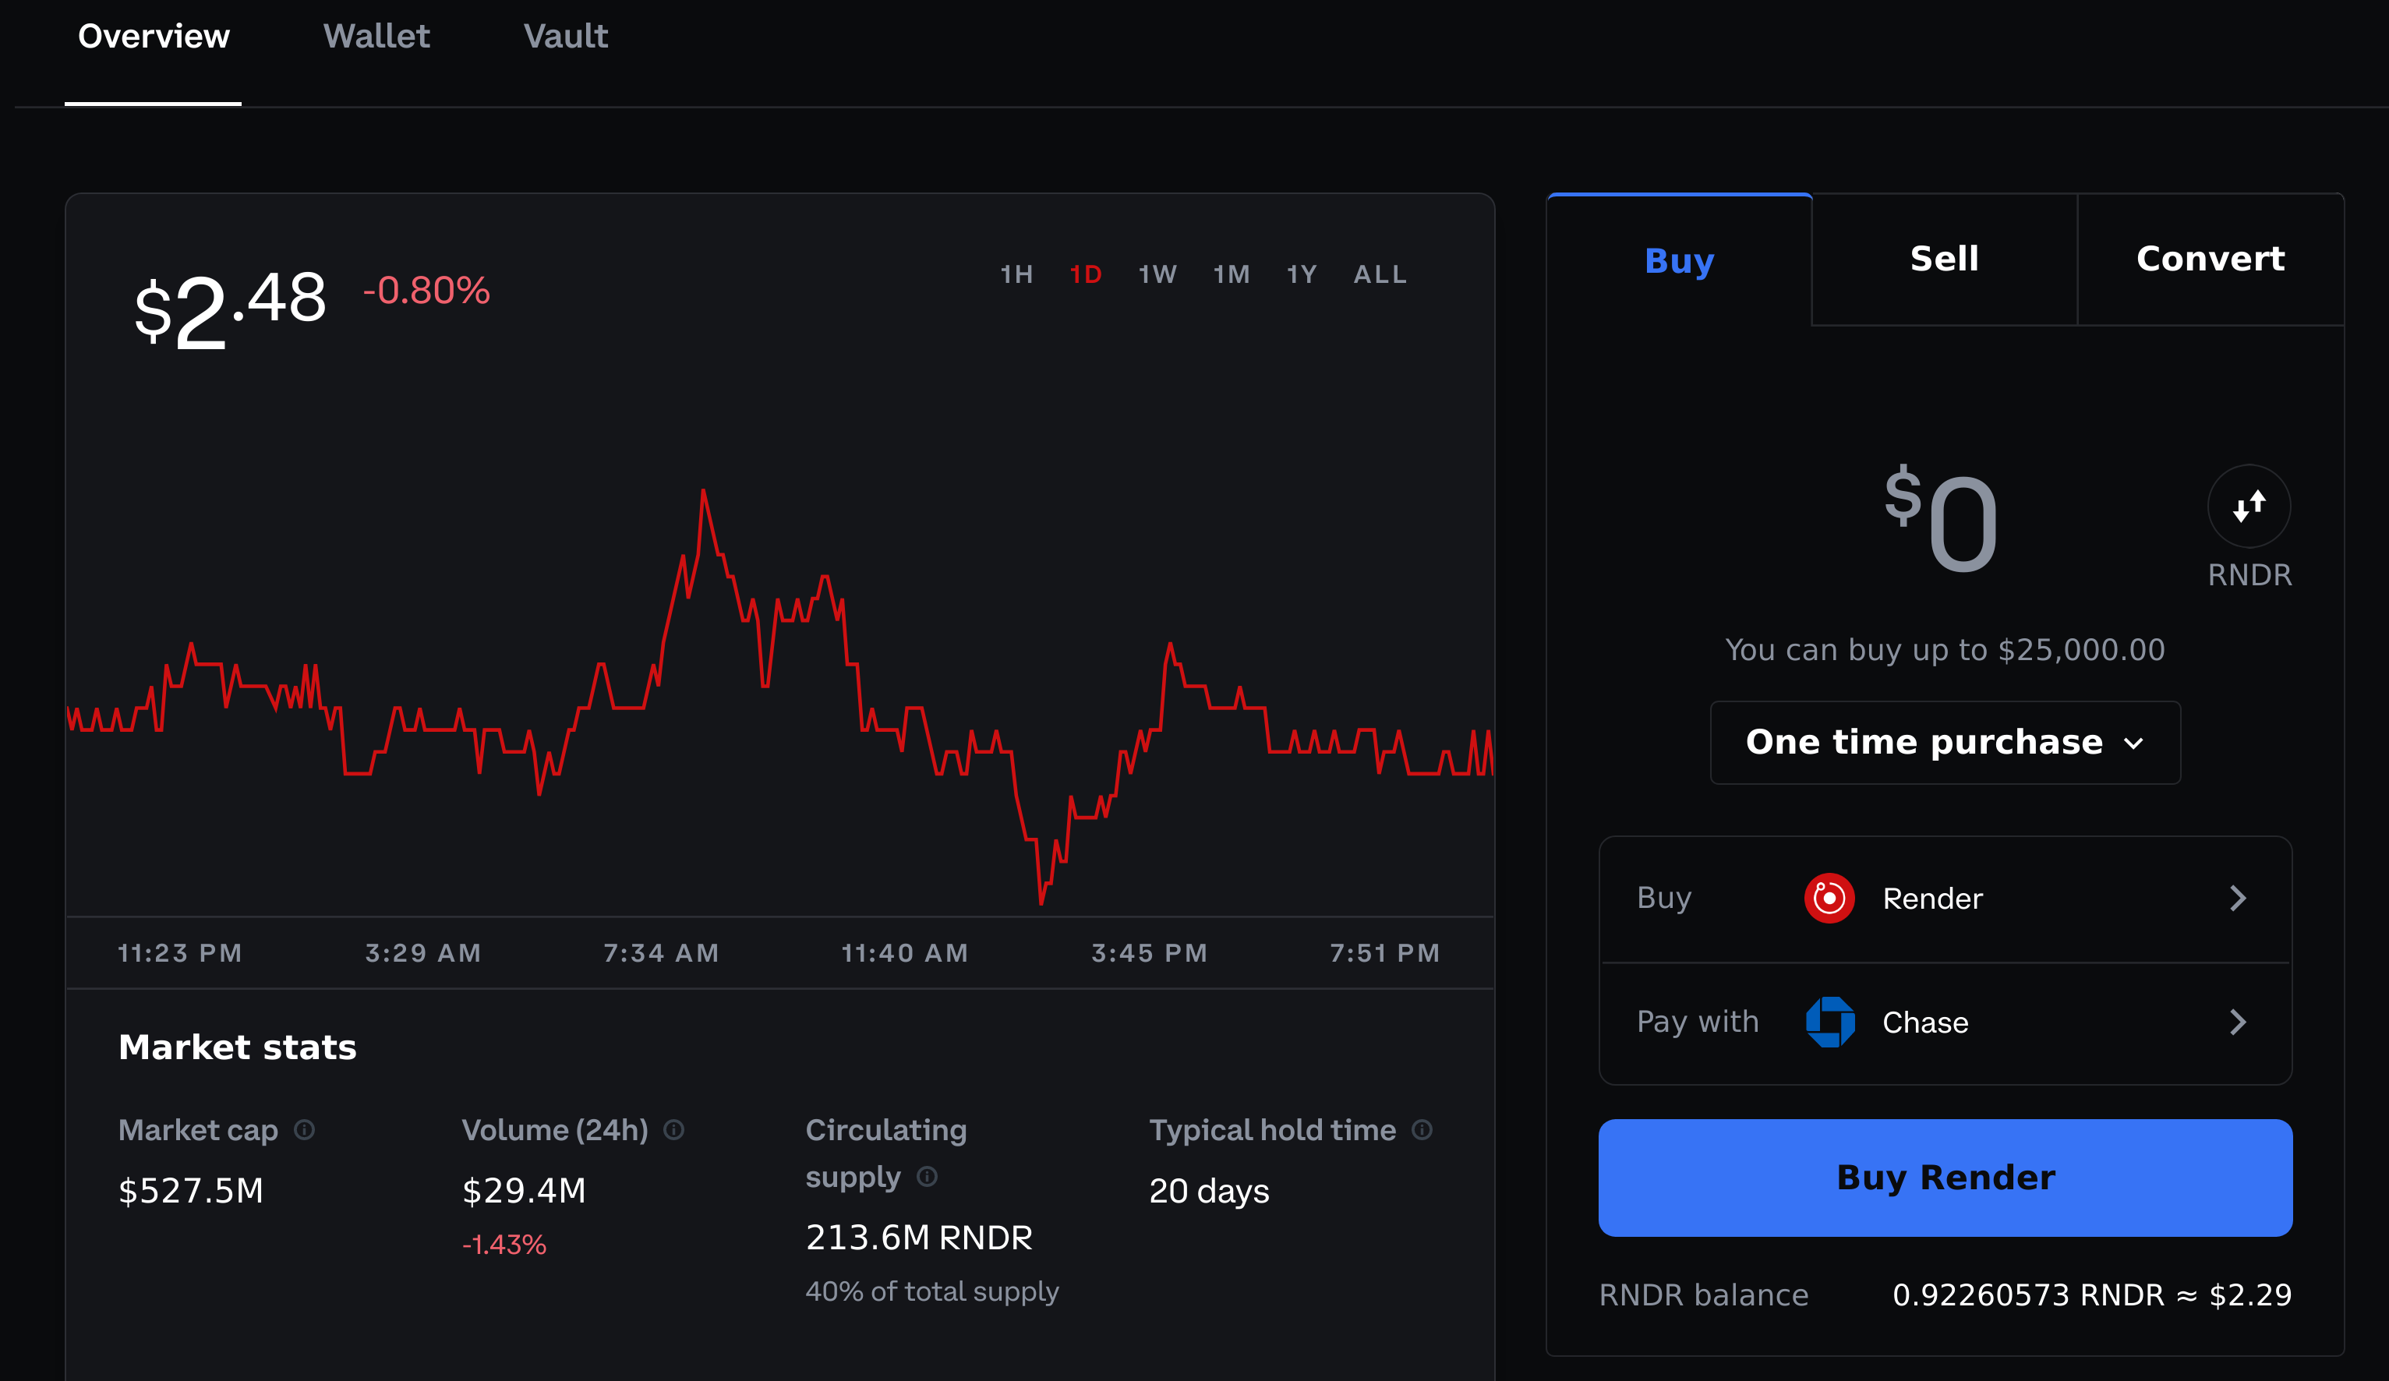Click the Chase bank icon in Pay with
Viewport: 2389px width, 1381px height.
(1829, 1021)
